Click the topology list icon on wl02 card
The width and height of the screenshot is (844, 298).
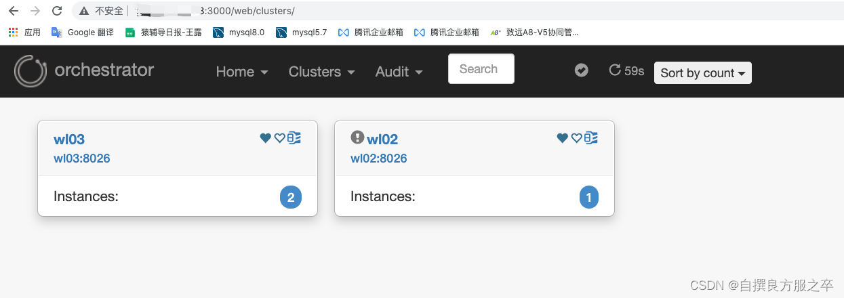pos(591,137)
